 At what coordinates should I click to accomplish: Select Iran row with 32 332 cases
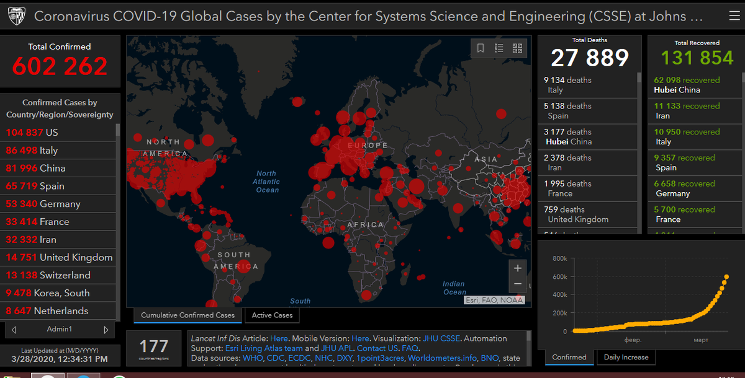point(58,240)
